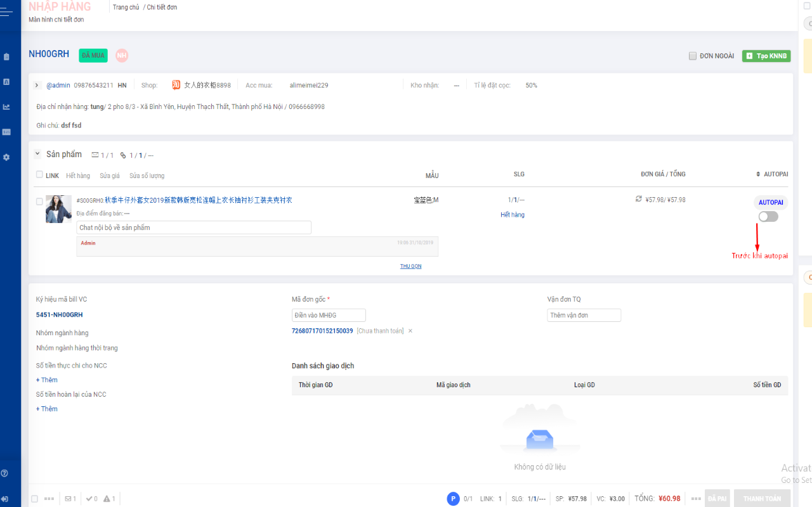Viewport: 812px width, 507px height.
Task: Expand the order info row chevron
Action: coord(37,84)
